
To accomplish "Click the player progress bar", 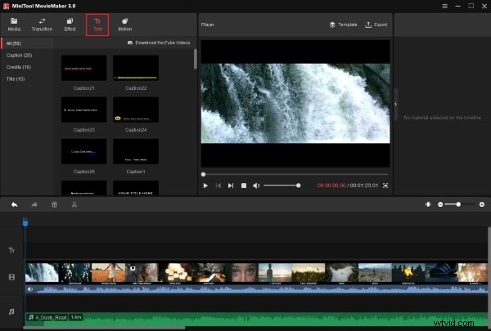I will pyautogui.click(x=295, y=174).
